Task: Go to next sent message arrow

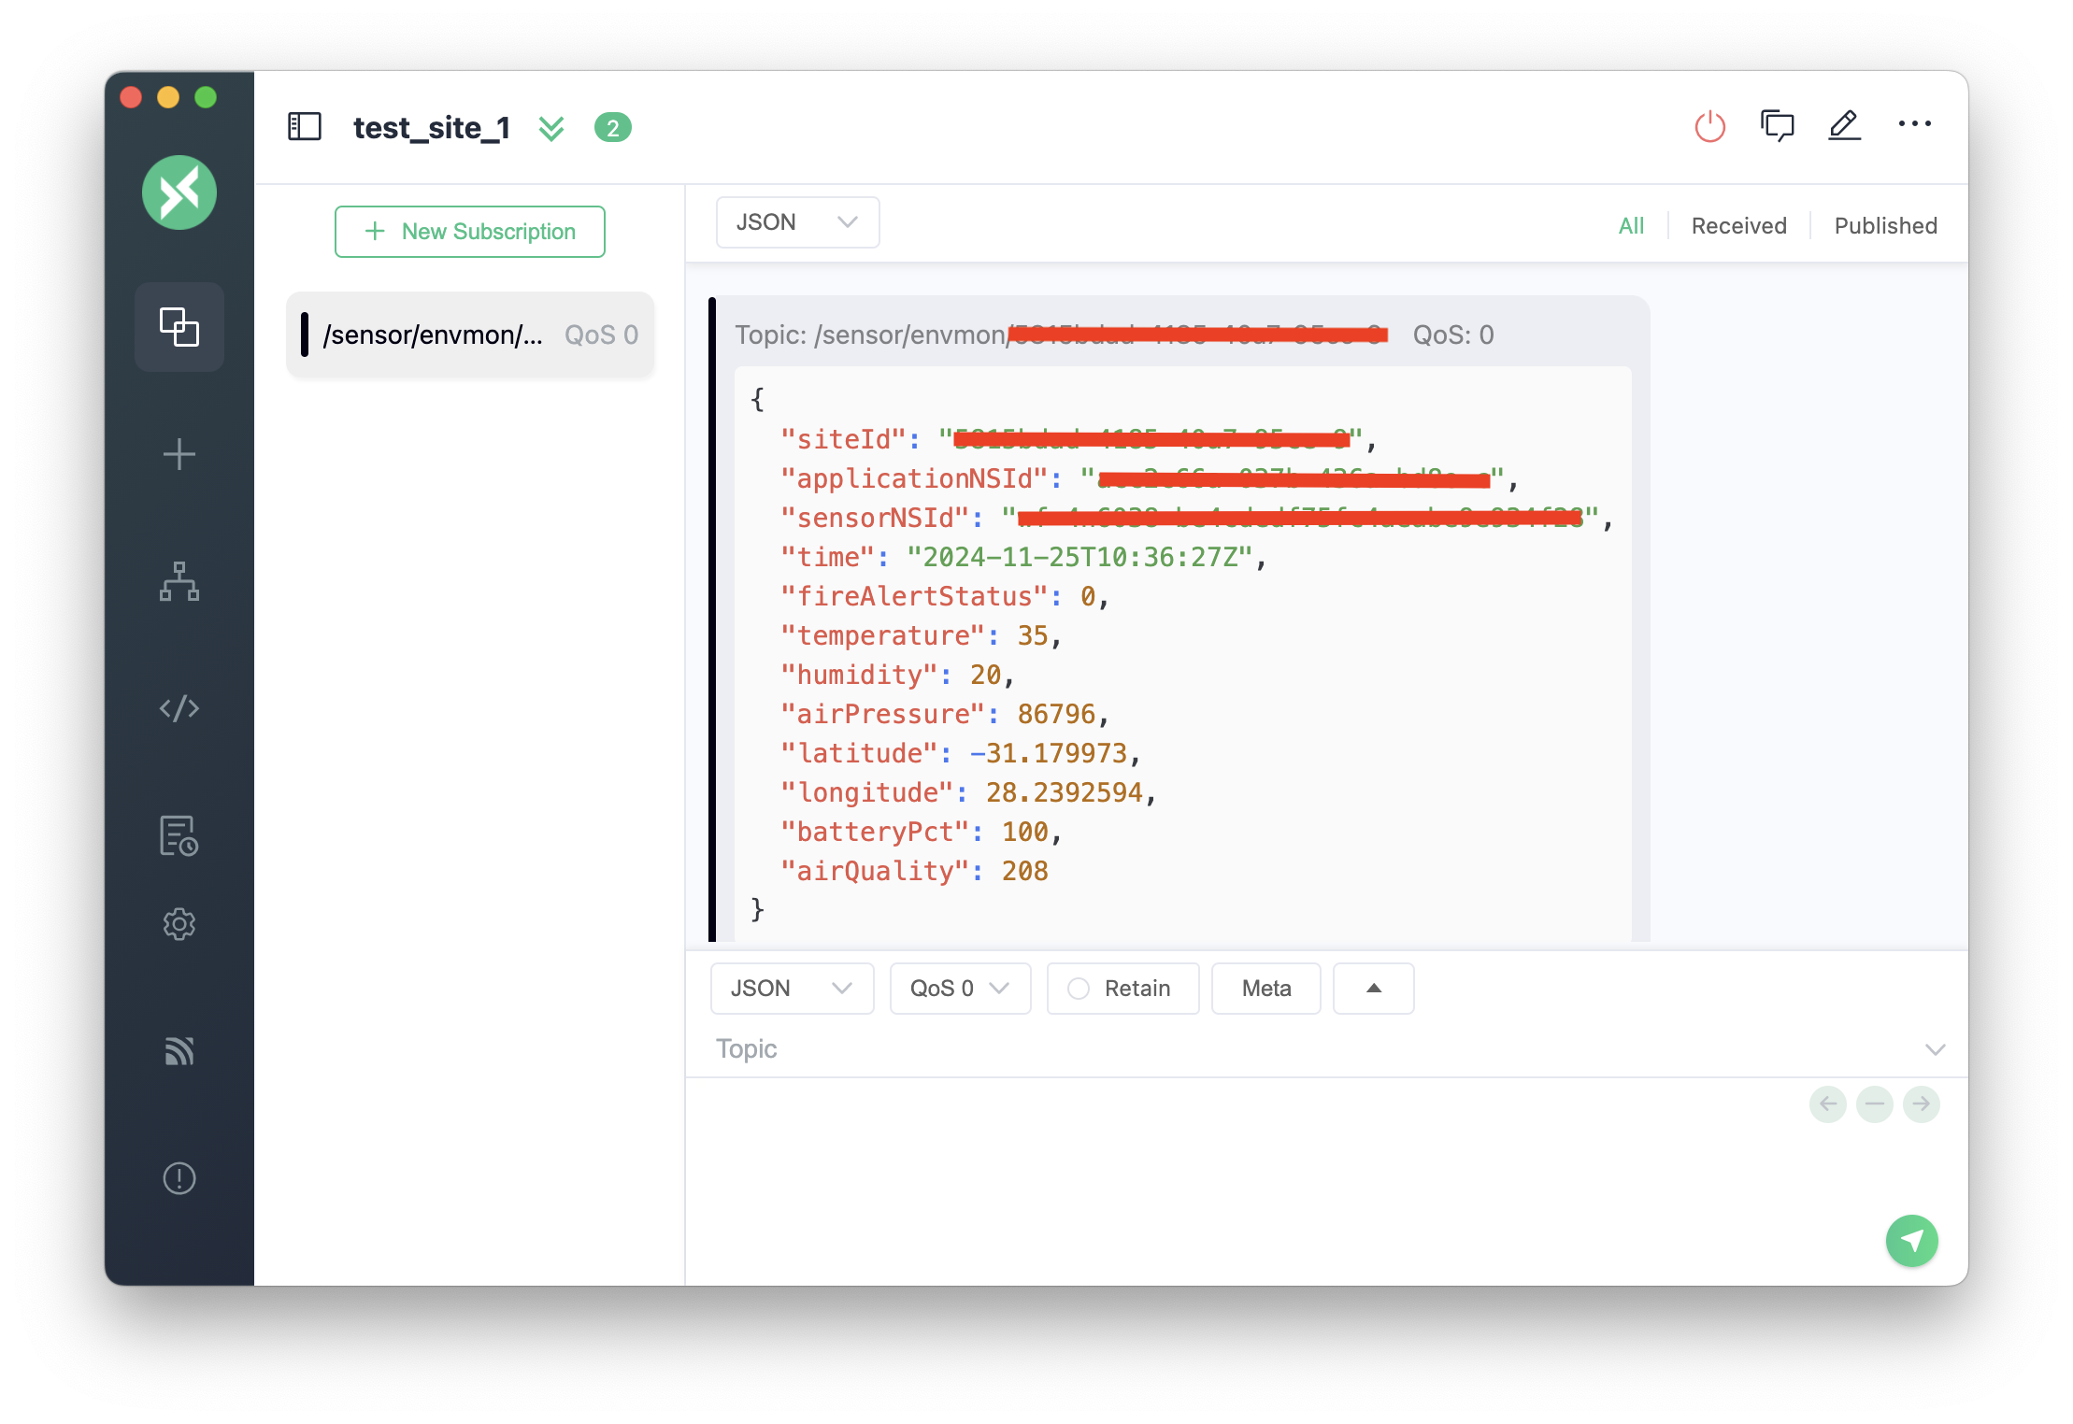Action: point(1922,1104)
